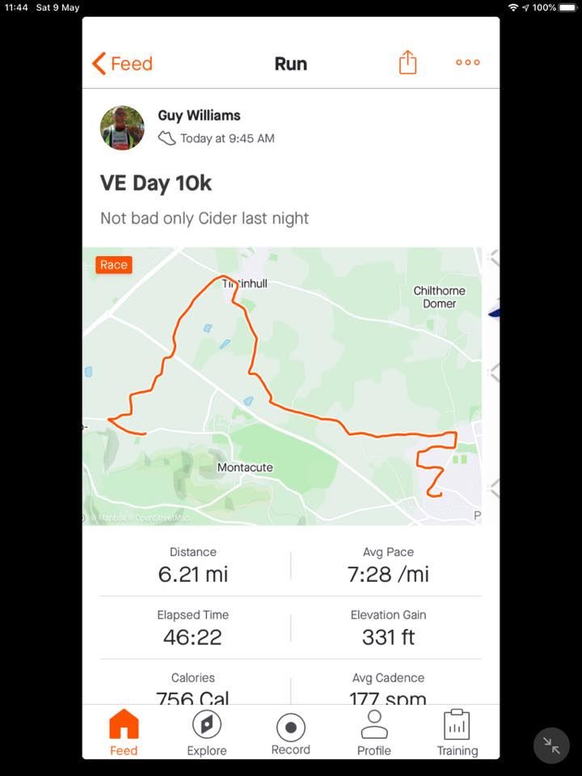Tap the share activity icon
The image size is (582, 776).
tap(407, 63)
